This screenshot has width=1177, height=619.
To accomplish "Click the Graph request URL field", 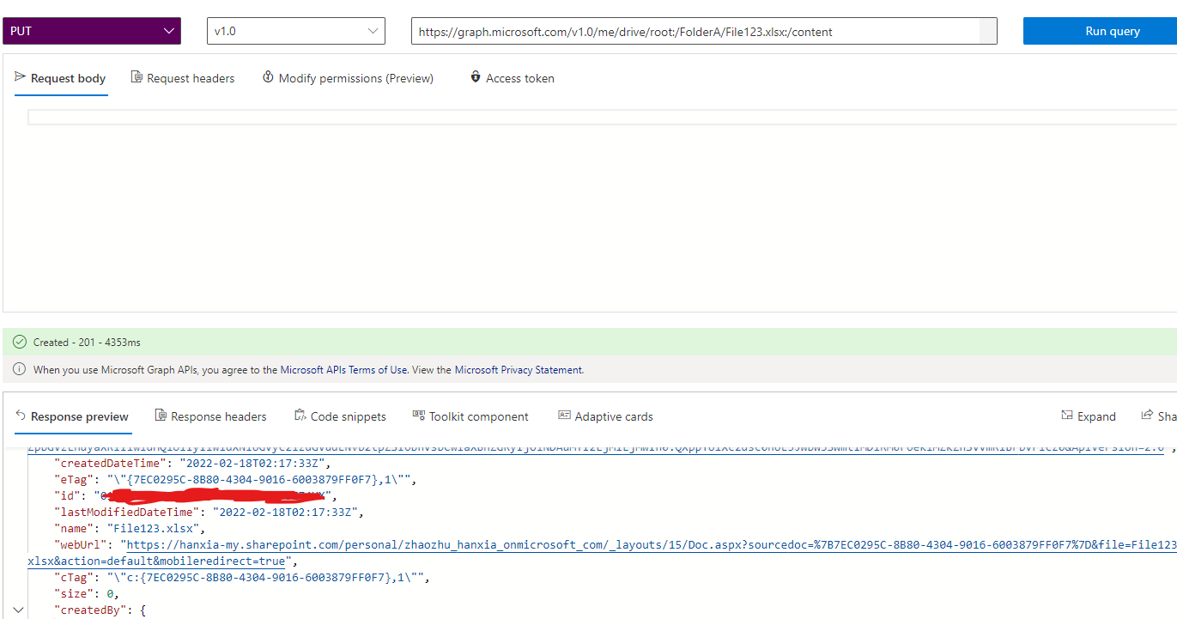I will click(x=704, y=31).
